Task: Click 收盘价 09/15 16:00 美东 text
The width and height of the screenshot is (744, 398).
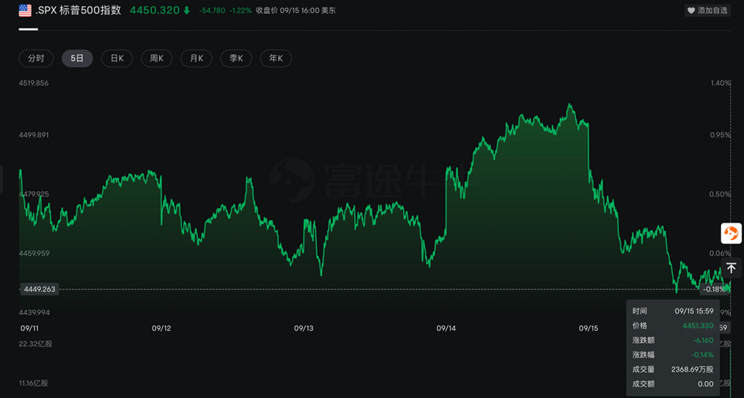Action: 296,11
